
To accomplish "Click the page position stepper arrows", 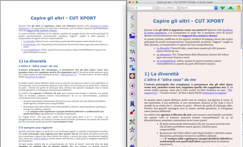I will [154, 8].
